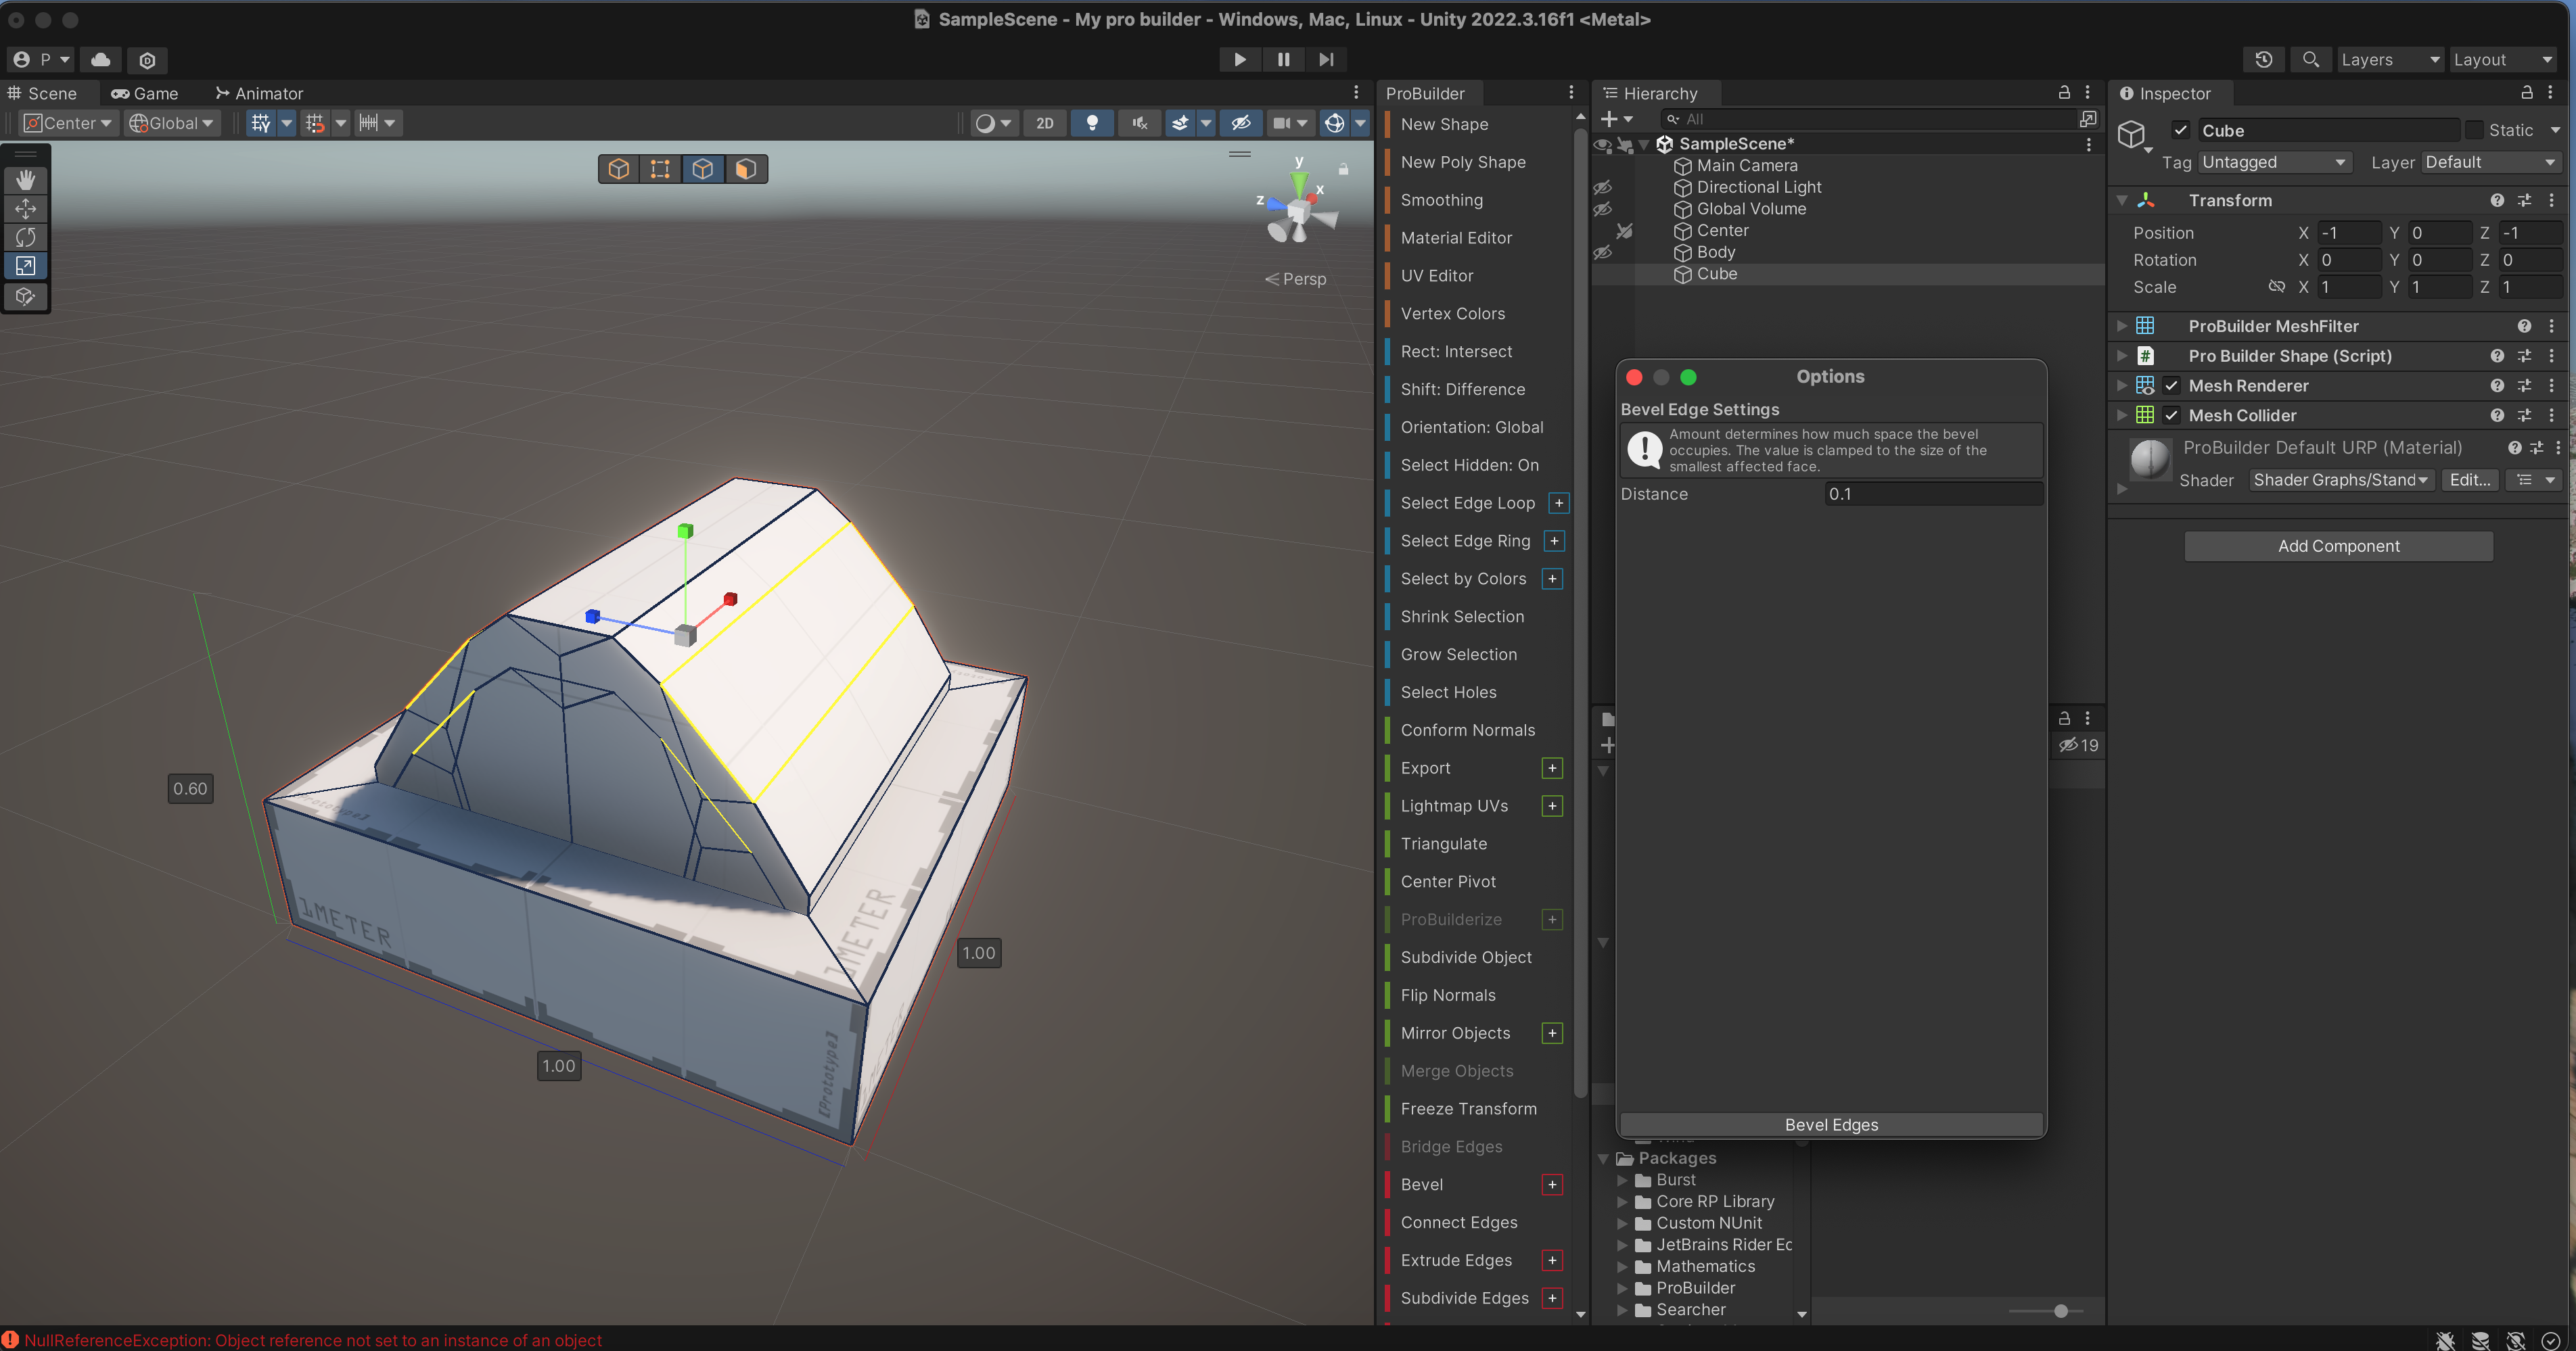Switch to the Game tab
Image resolution: width=2576 pixels, height=1351 pixels.
tap(145, 93)
